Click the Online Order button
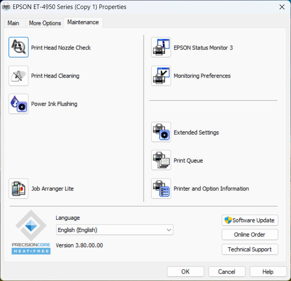291x281 pixels. click(x=250, y=234)
